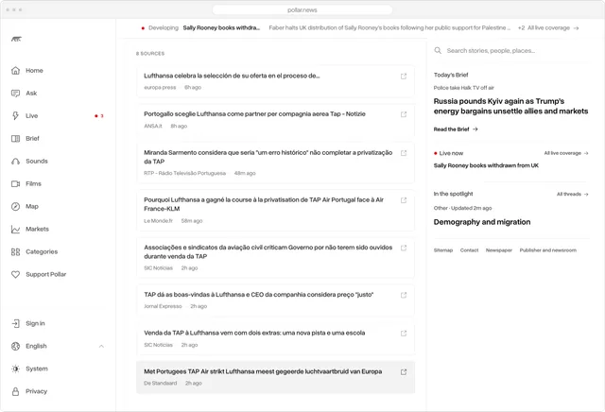Image resolution: width=605 pixels, height=412 pixels.
Task: Open TAP dá as boas-vindas à Lufthansa article
Action: 258,295
